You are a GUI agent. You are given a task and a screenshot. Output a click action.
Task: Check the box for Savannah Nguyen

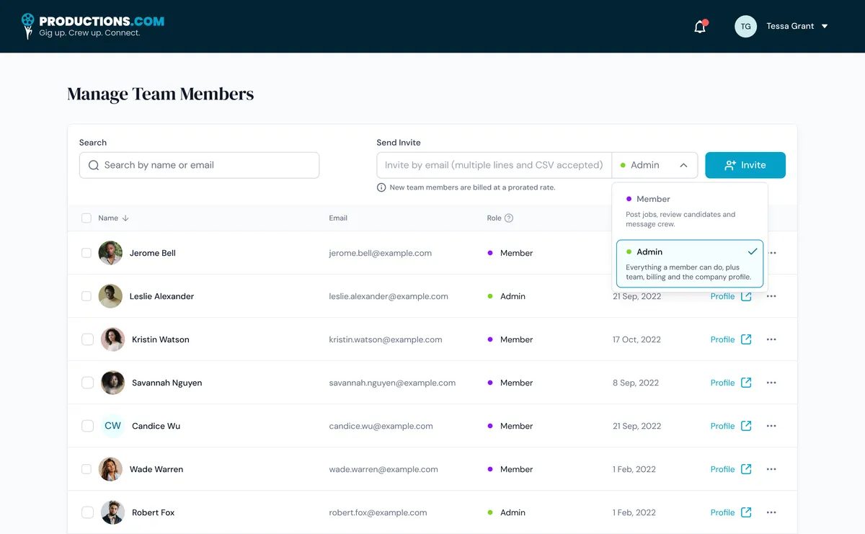click(87, 383)
